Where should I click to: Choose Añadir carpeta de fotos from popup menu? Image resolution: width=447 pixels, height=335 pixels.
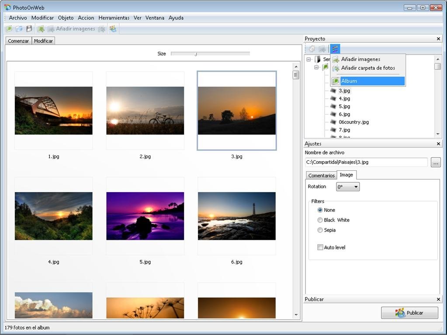(x=368, y=68)
